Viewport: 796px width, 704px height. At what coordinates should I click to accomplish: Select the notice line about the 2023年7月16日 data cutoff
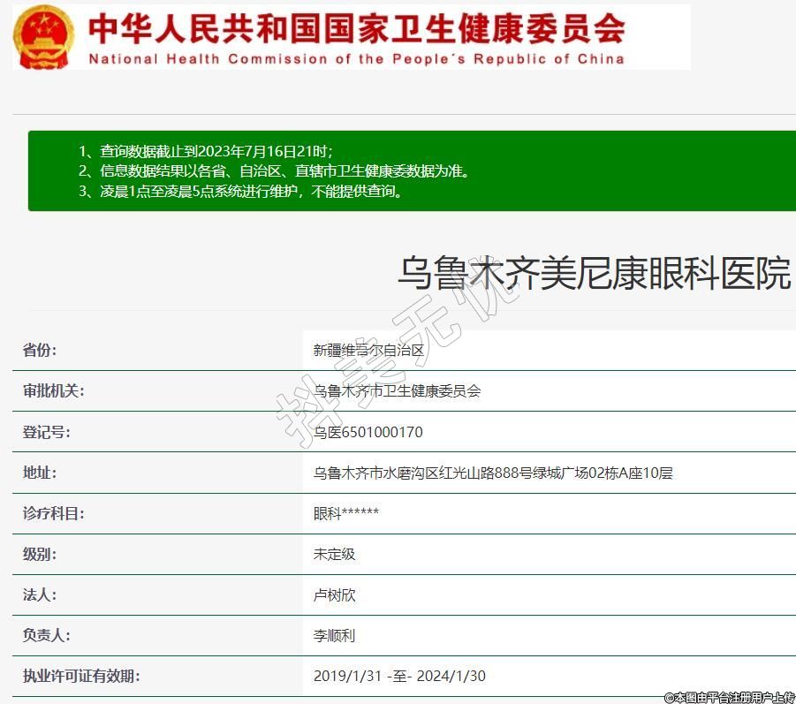point(205,151)
